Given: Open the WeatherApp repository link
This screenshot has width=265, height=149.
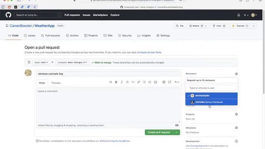Looking at the screenshot, I should point(44,26).
